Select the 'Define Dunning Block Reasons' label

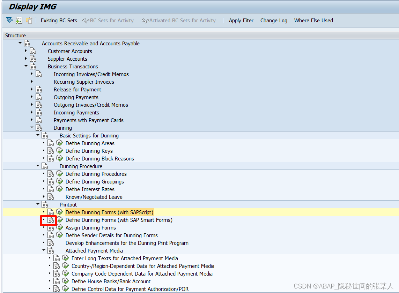pyautogui.click(x=100, y=159)
